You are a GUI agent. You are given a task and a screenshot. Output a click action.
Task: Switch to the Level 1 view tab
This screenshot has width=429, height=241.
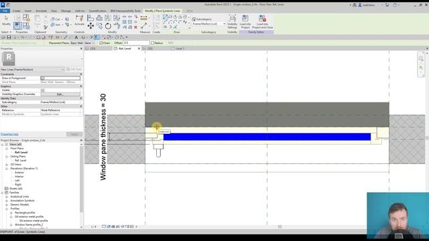click(180, 49)
